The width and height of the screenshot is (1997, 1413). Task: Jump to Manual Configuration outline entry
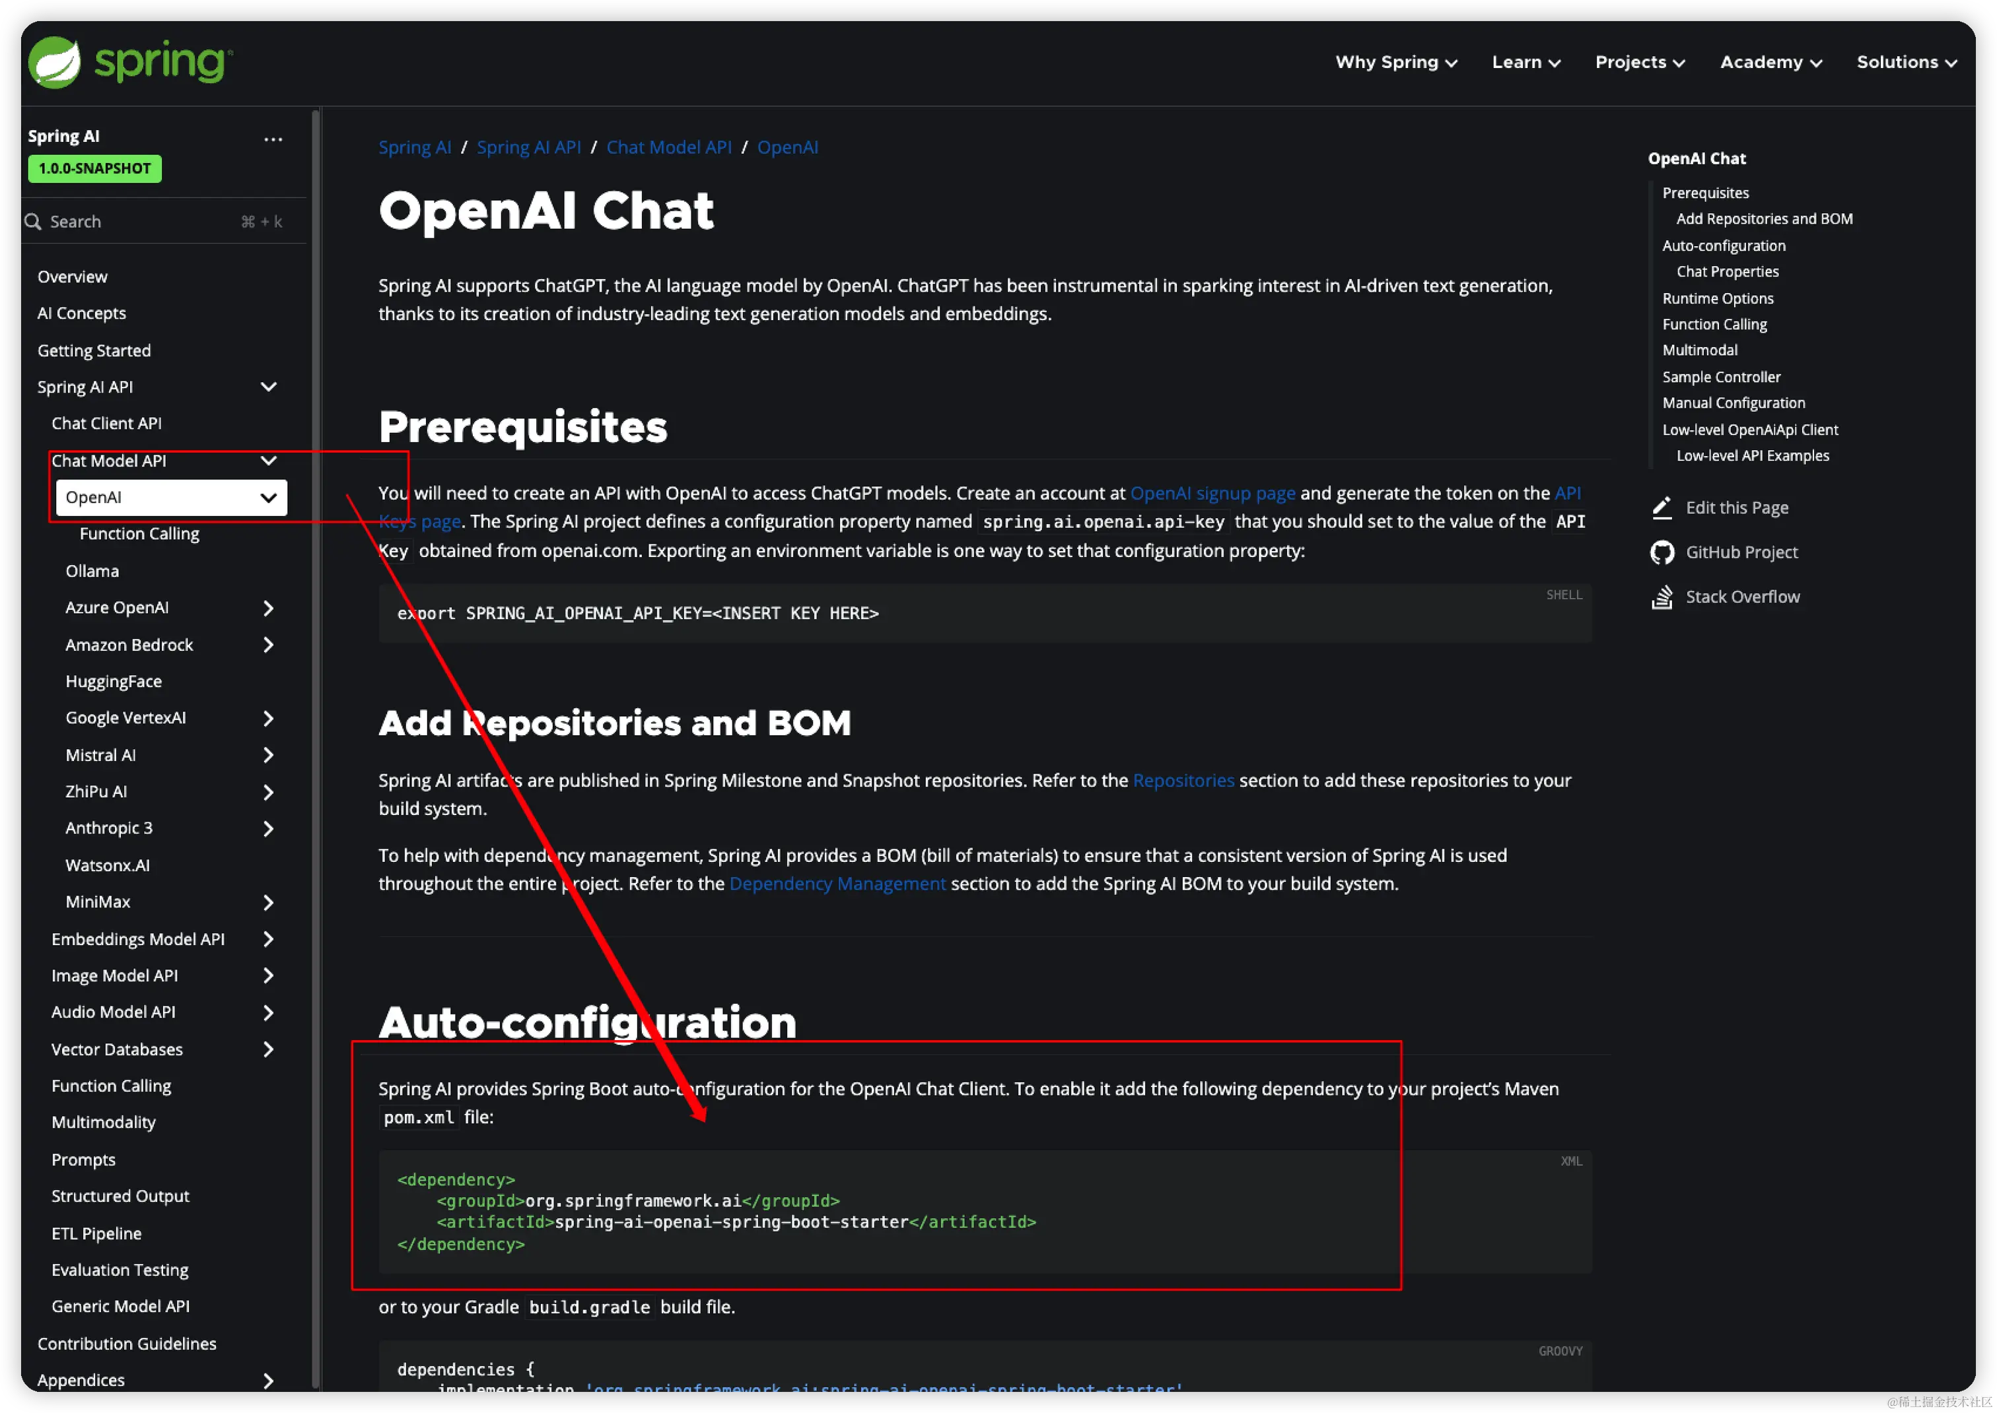[1734, 403]
